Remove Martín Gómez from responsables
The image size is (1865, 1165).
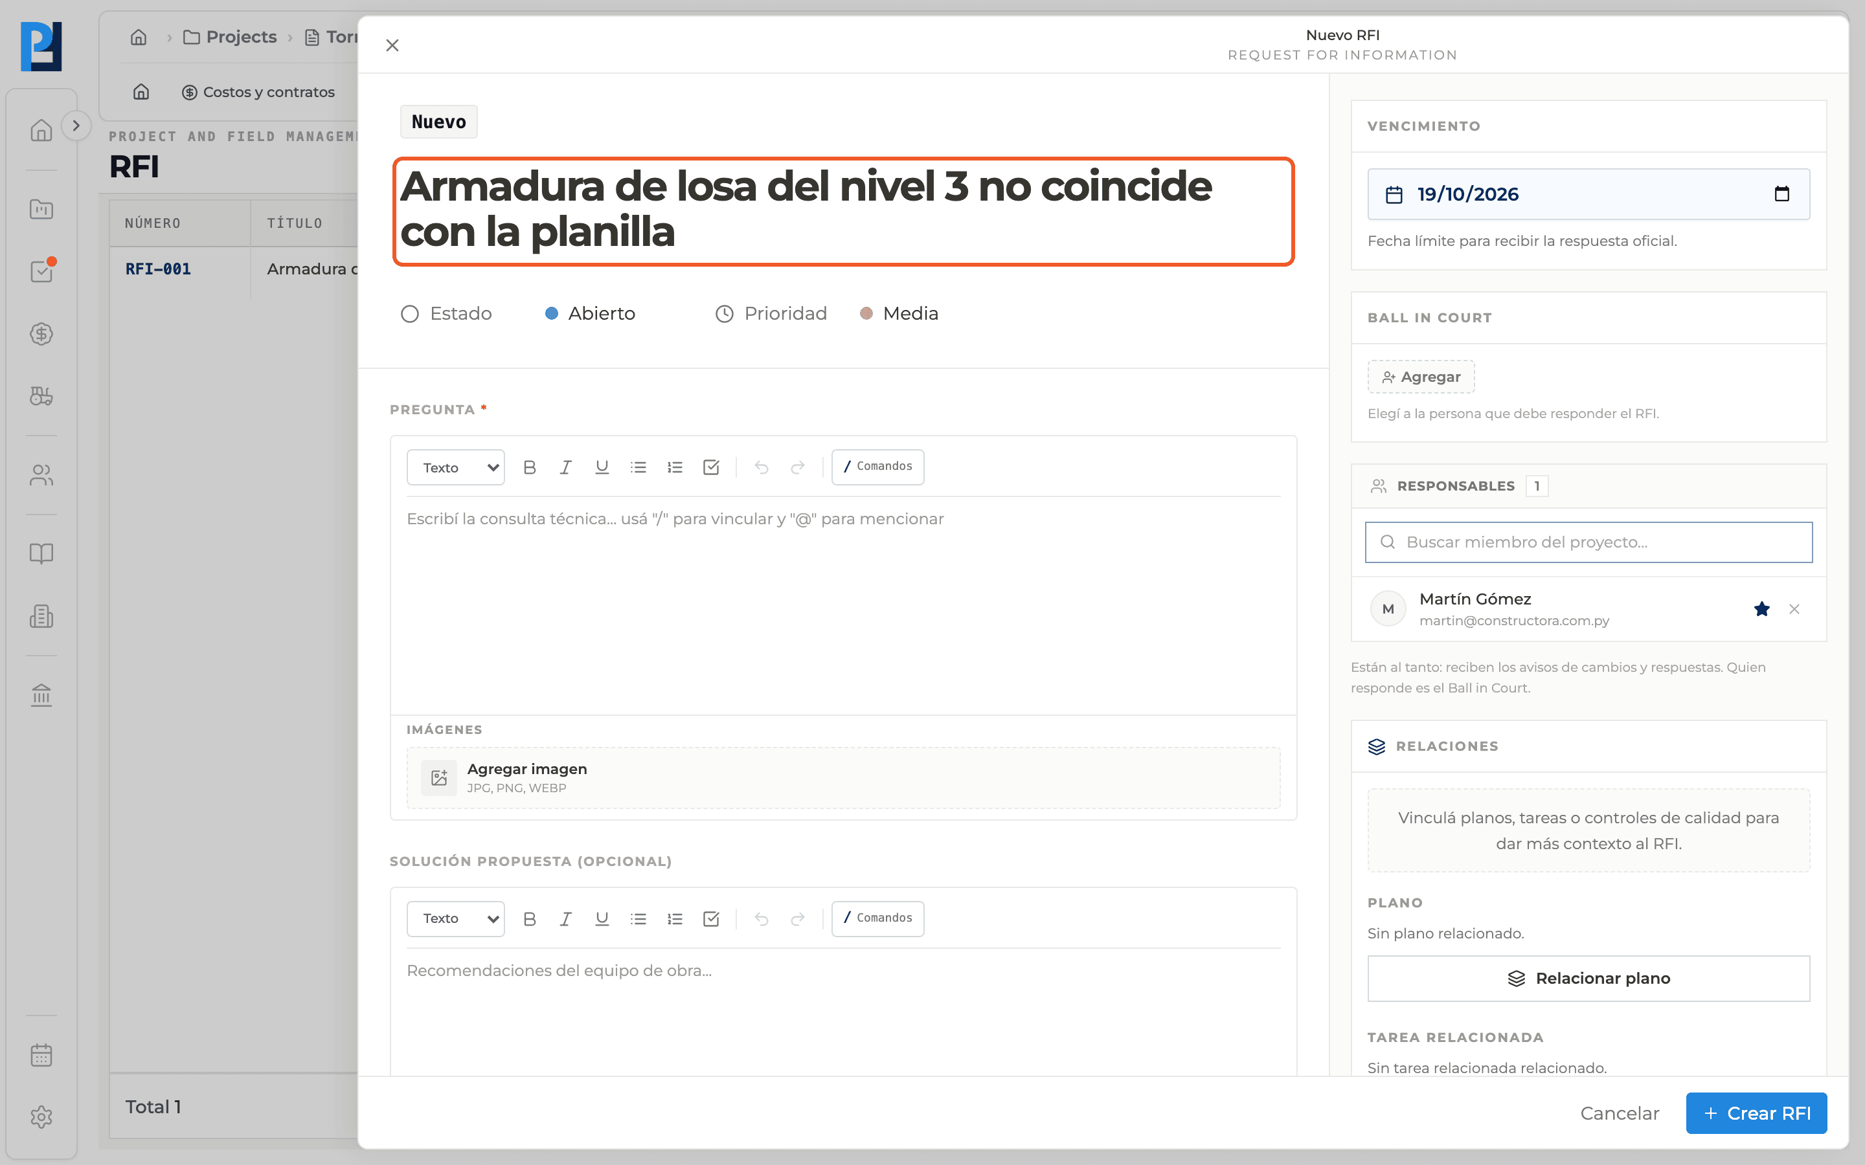click(1794, 608)
